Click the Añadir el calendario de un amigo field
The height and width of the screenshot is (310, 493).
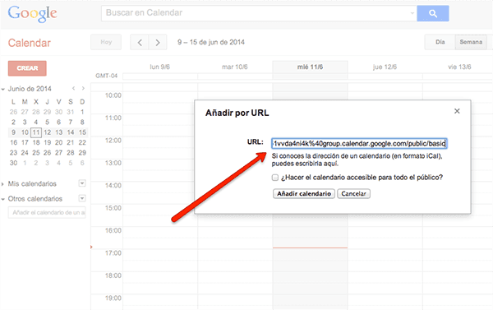point(47,212)
